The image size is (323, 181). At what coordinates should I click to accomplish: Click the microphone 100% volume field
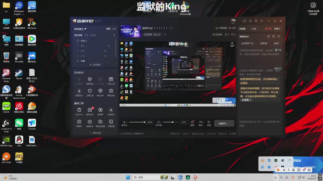150,122
